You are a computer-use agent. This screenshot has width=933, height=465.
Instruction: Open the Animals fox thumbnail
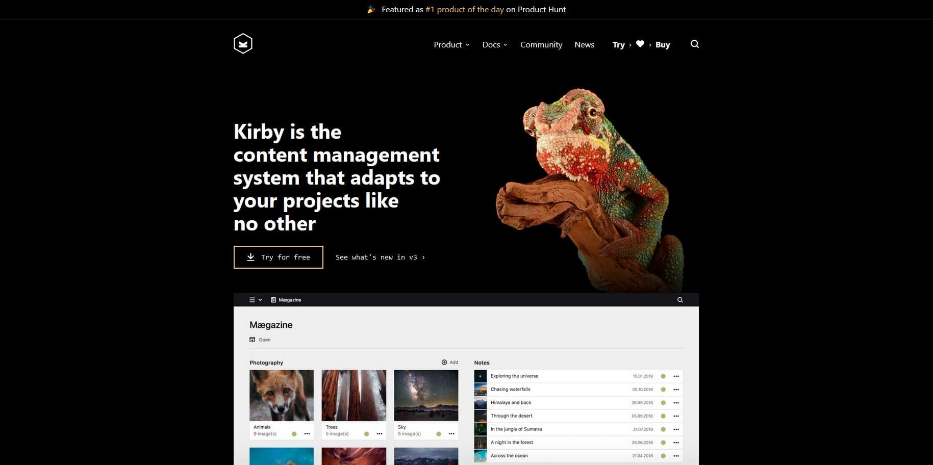click(282, 395)
